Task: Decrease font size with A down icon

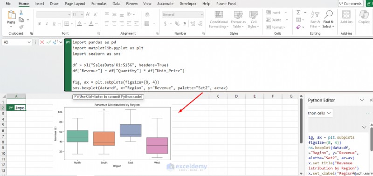Action: (x=96, y=14)
